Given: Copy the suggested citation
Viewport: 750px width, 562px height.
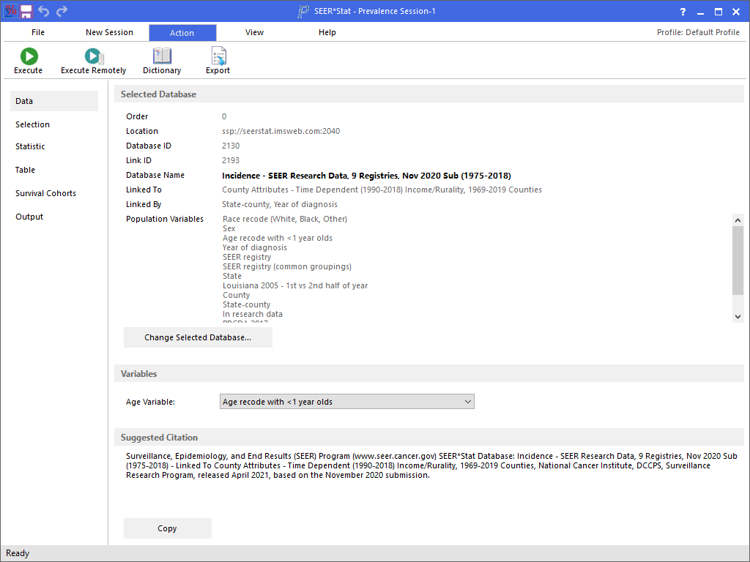Looking at the screenshot, I should (167, 528).
